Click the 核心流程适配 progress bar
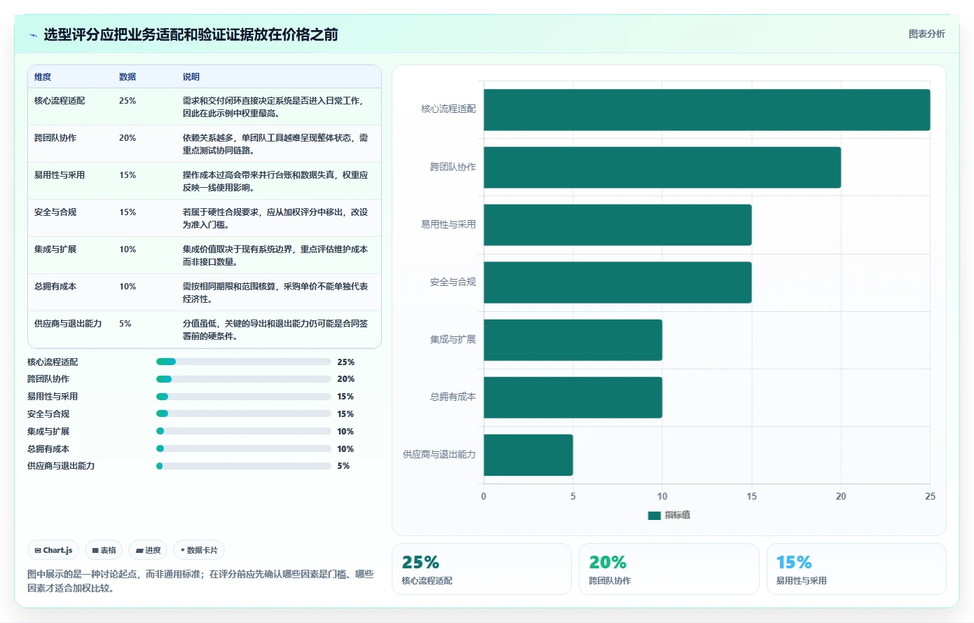 [x=243, y=362]
